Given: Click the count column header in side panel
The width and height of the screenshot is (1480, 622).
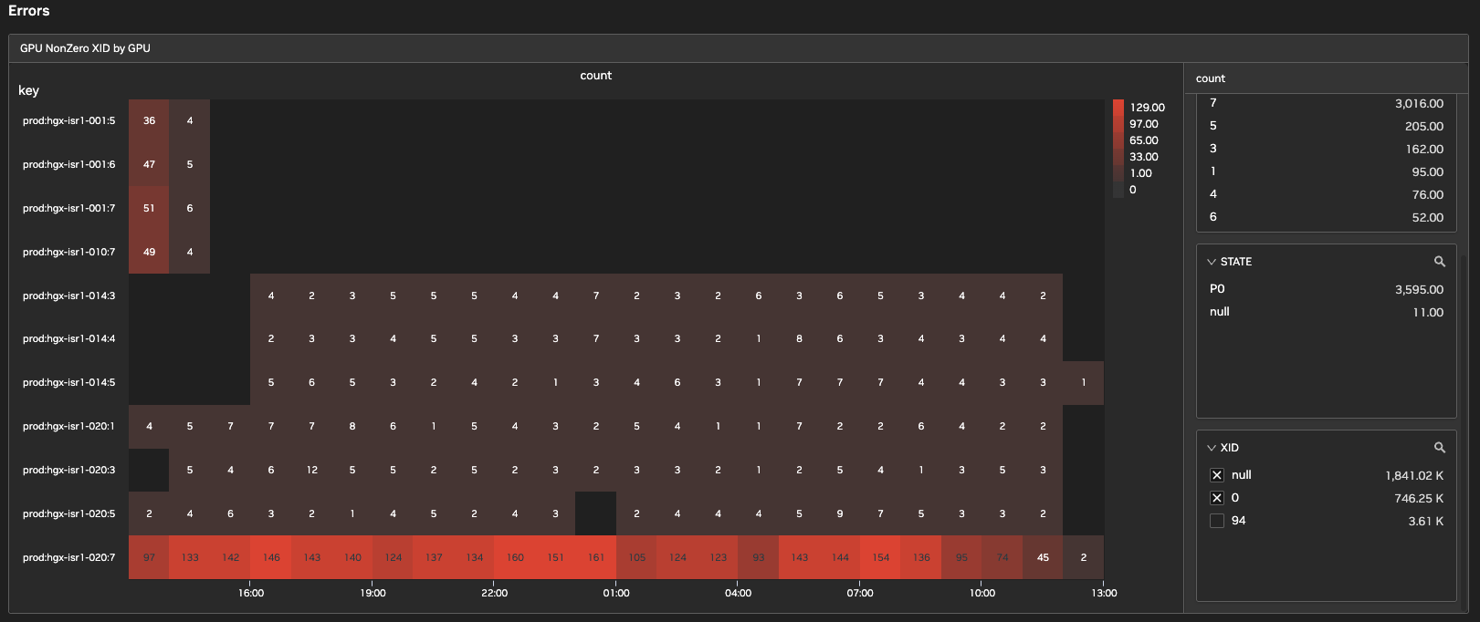Looking at the screenshot, I should 1211,78.
